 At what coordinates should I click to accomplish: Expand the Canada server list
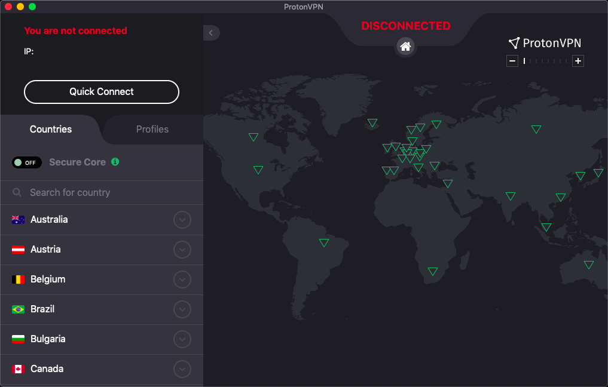point(182,369)
